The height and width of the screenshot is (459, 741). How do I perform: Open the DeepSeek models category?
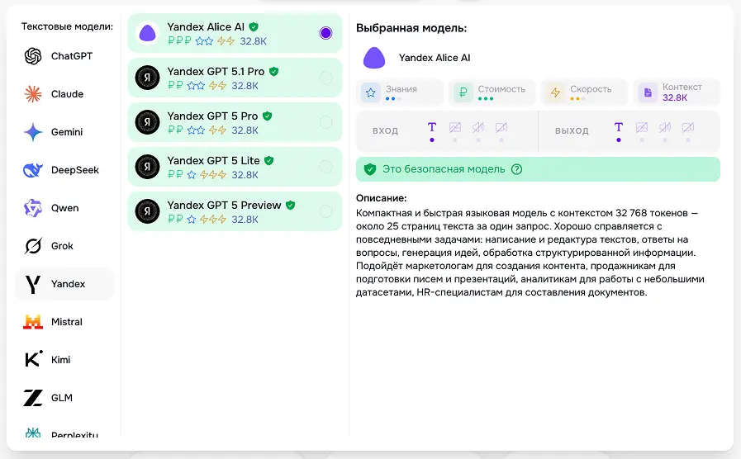[64, 170]
